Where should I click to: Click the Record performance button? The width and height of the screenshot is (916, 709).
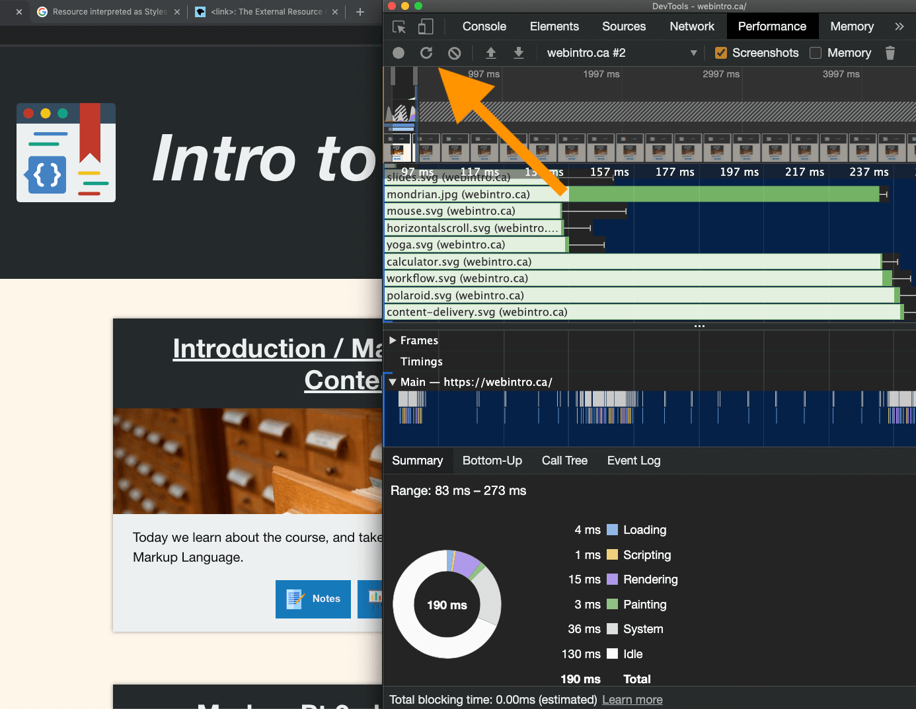pos(399,53)
